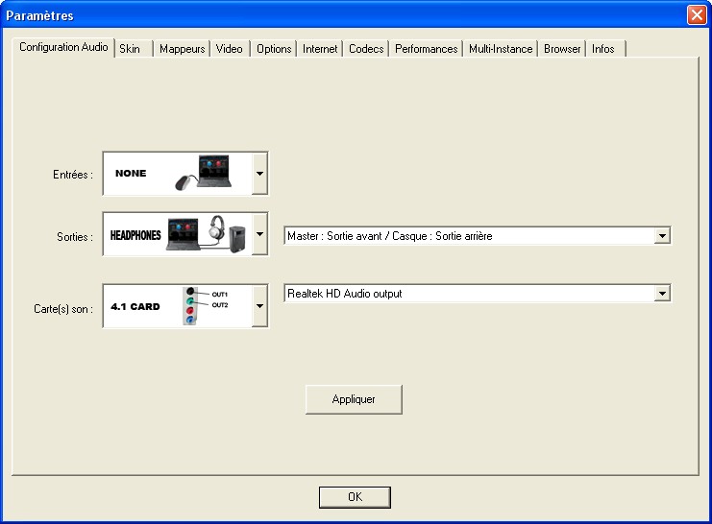Screen dimensions: 712x524
Task: View the Infos tab
Action: pyautogui.click(x=603, y=49)
